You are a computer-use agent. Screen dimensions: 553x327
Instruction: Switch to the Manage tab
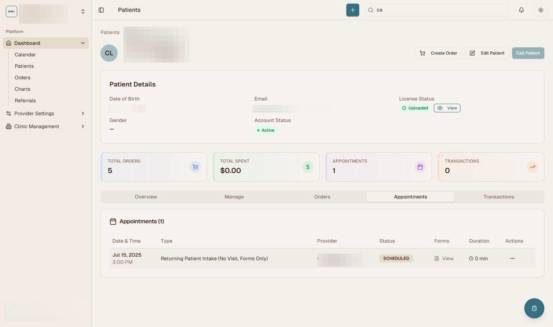click(234, 197)
